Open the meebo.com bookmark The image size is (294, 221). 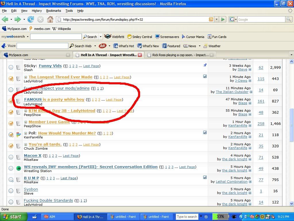tap(40, 29)
